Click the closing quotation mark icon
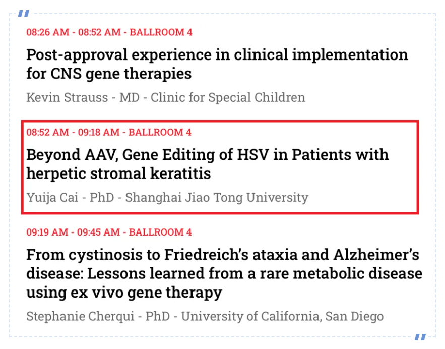Image resolution: width=445 pixels, height=349 pixels. [x=420, y=337]
